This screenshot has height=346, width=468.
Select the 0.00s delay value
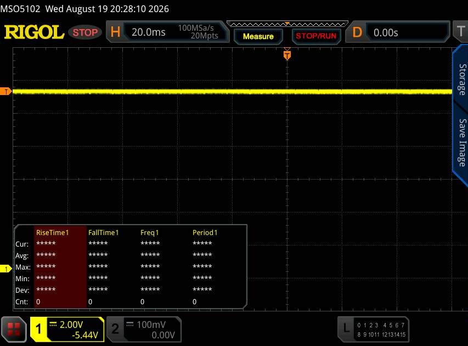coord(386,32)
